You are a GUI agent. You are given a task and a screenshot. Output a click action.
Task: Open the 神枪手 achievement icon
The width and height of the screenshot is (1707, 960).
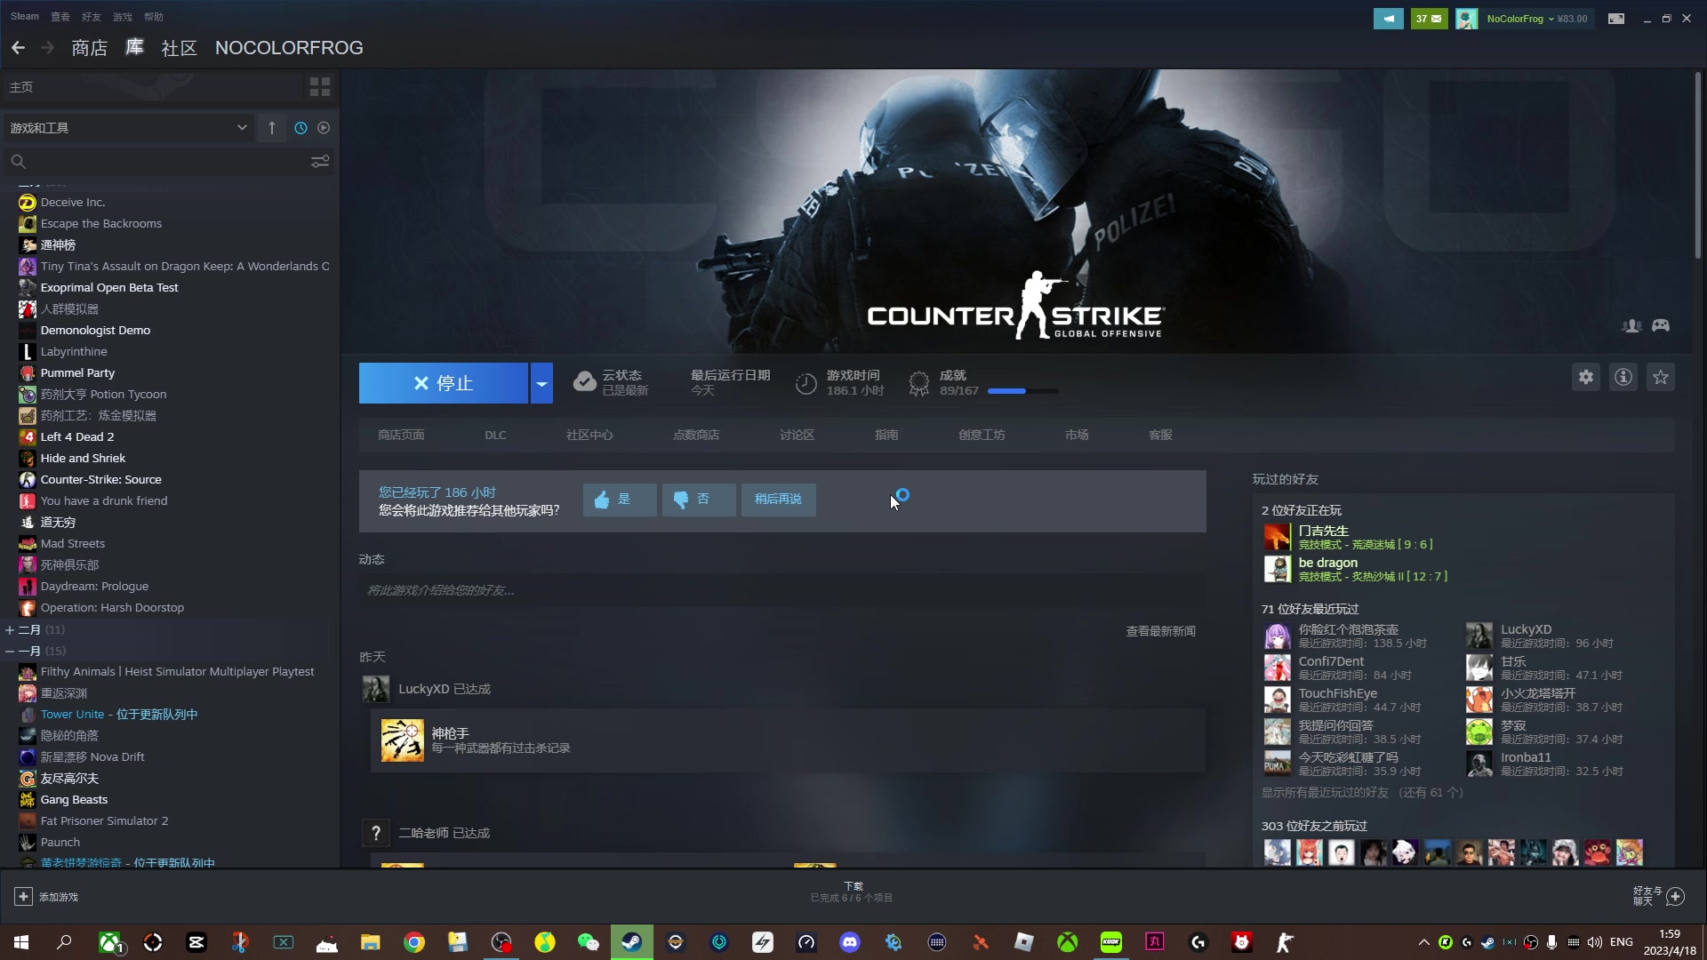pyautogui.click(x=403, y=740)
